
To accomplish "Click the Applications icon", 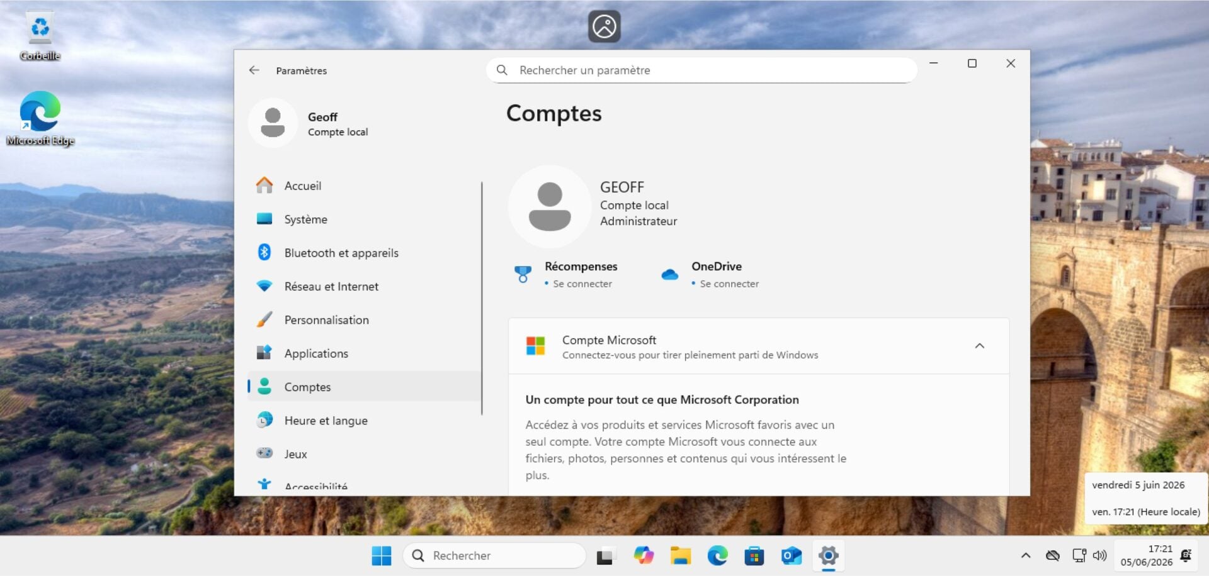I will 264,353.
